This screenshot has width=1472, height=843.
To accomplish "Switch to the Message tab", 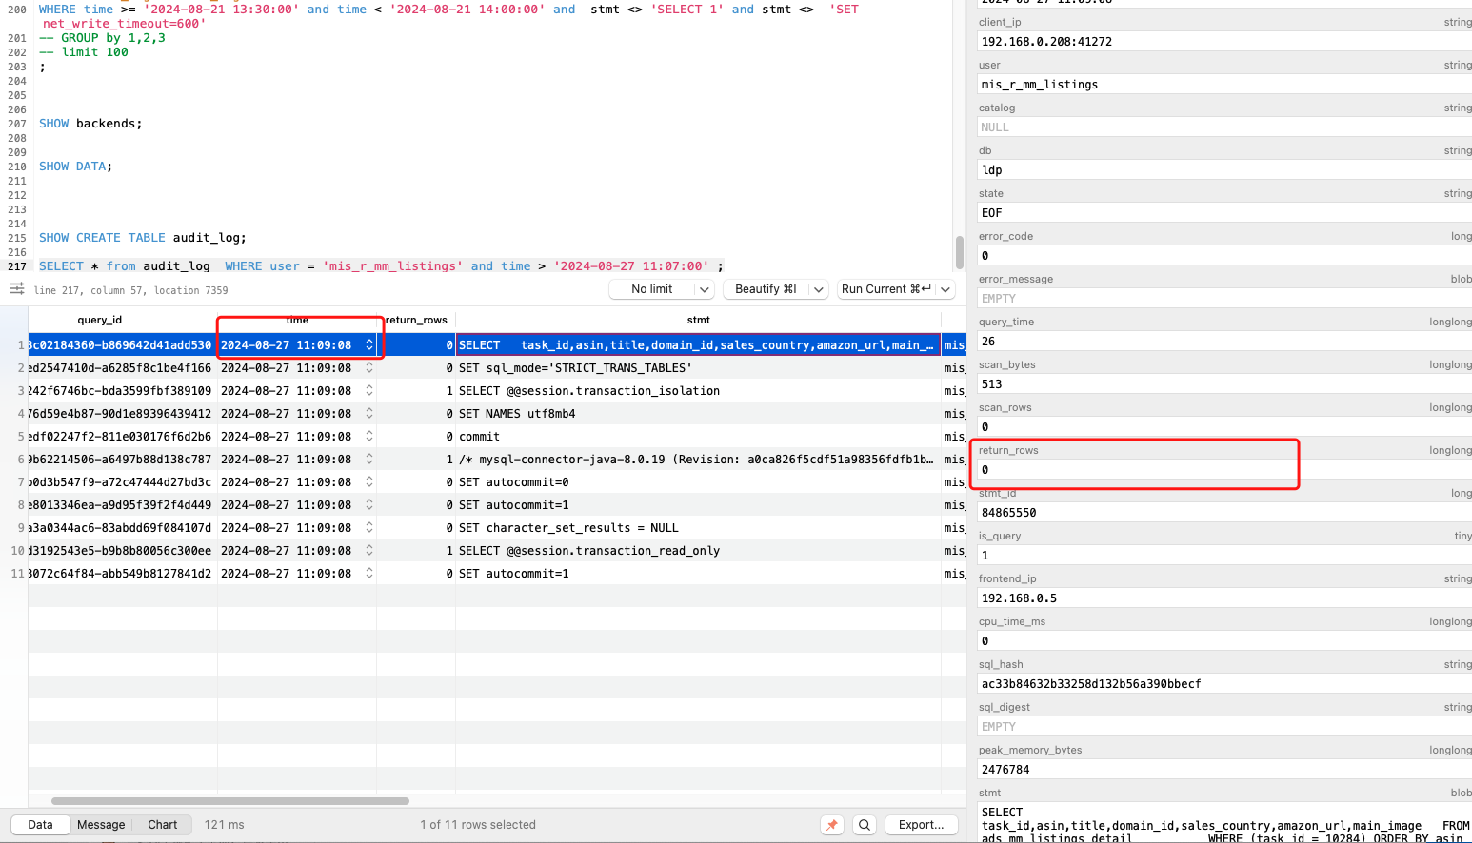I will 101,825.
